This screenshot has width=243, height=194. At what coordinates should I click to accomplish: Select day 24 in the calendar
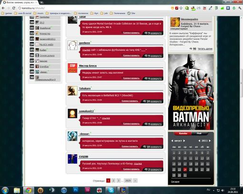(x=185, y=170)
